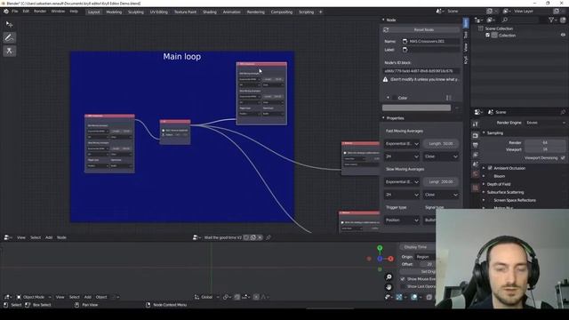Switch to the Scripting workspace tab
Image resolution: width=569 pixels, height=320 pixels.
tap(306, 12)
